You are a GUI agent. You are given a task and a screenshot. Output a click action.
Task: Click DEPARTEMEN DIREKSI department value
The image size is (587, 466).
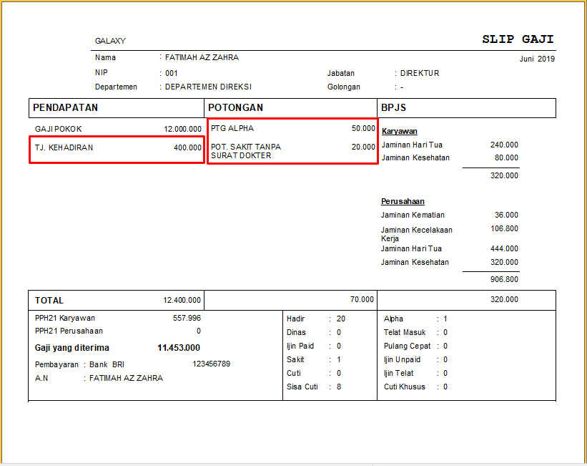pyautogui.click(x=208, y=87)
